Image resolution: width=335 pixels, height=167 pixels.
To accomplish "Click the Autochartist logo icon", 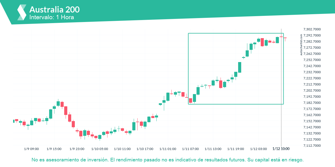I will click(x=22, y=13).
